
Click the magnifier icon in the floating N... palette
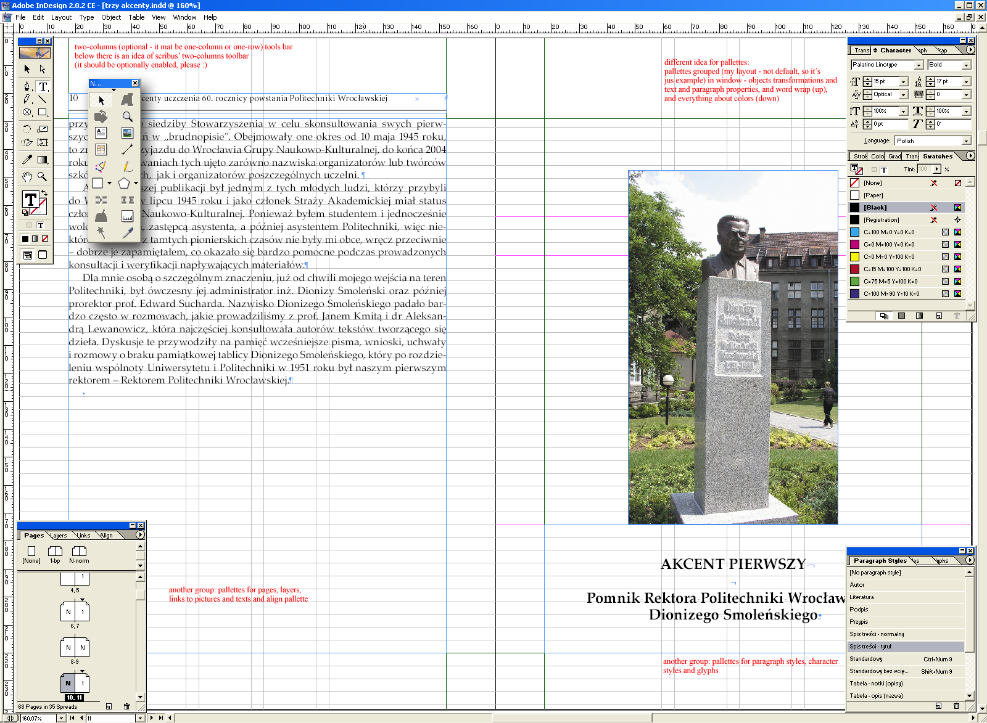pyautogui.click(x=127, y=116)
